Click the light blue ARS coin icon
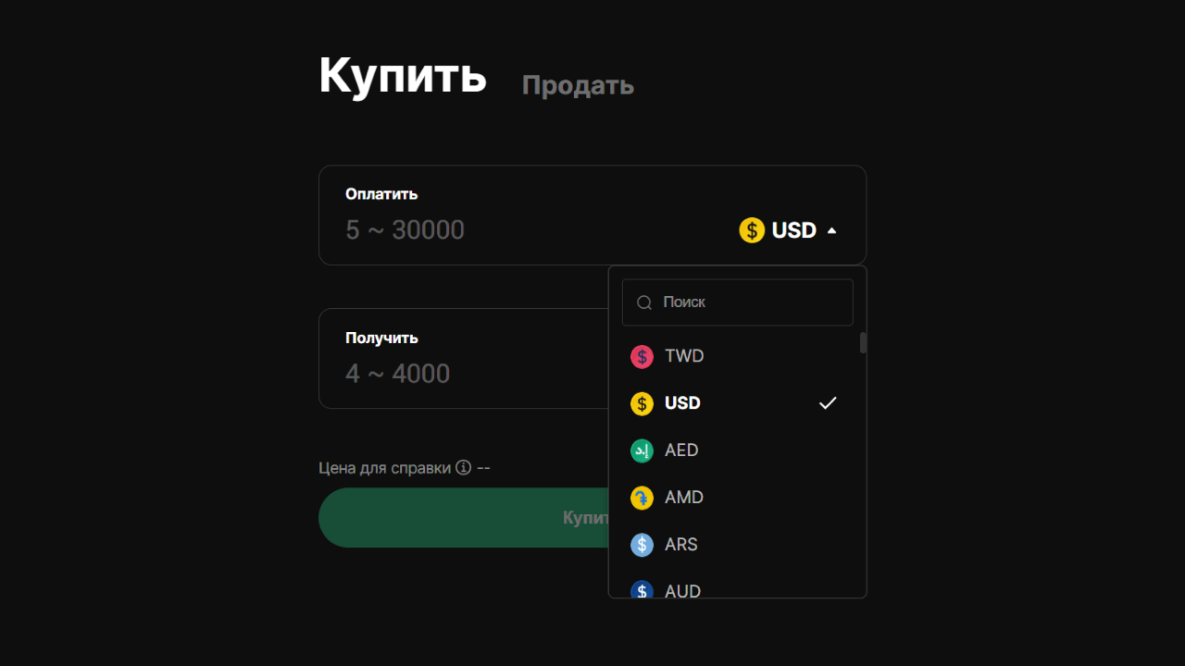Viewport: 1185px width, 666px height. pyautogui.click(x=642, y=545)
